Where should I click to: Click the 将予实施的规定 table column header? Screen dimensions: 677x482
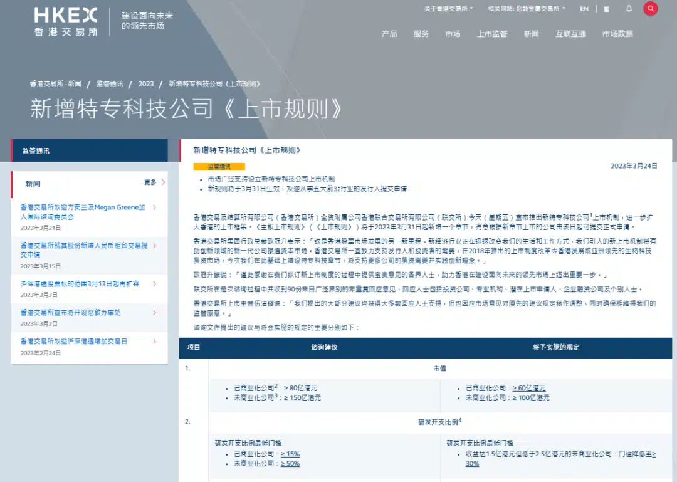pos(556,347)
